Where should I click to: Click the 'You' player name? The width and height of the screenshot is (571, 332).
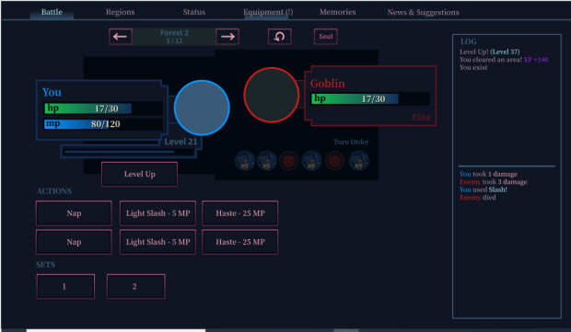click(52, 92)
